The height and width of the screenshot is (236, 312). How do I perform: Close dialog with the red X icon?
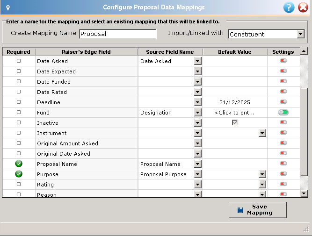(x=303, y=7)
